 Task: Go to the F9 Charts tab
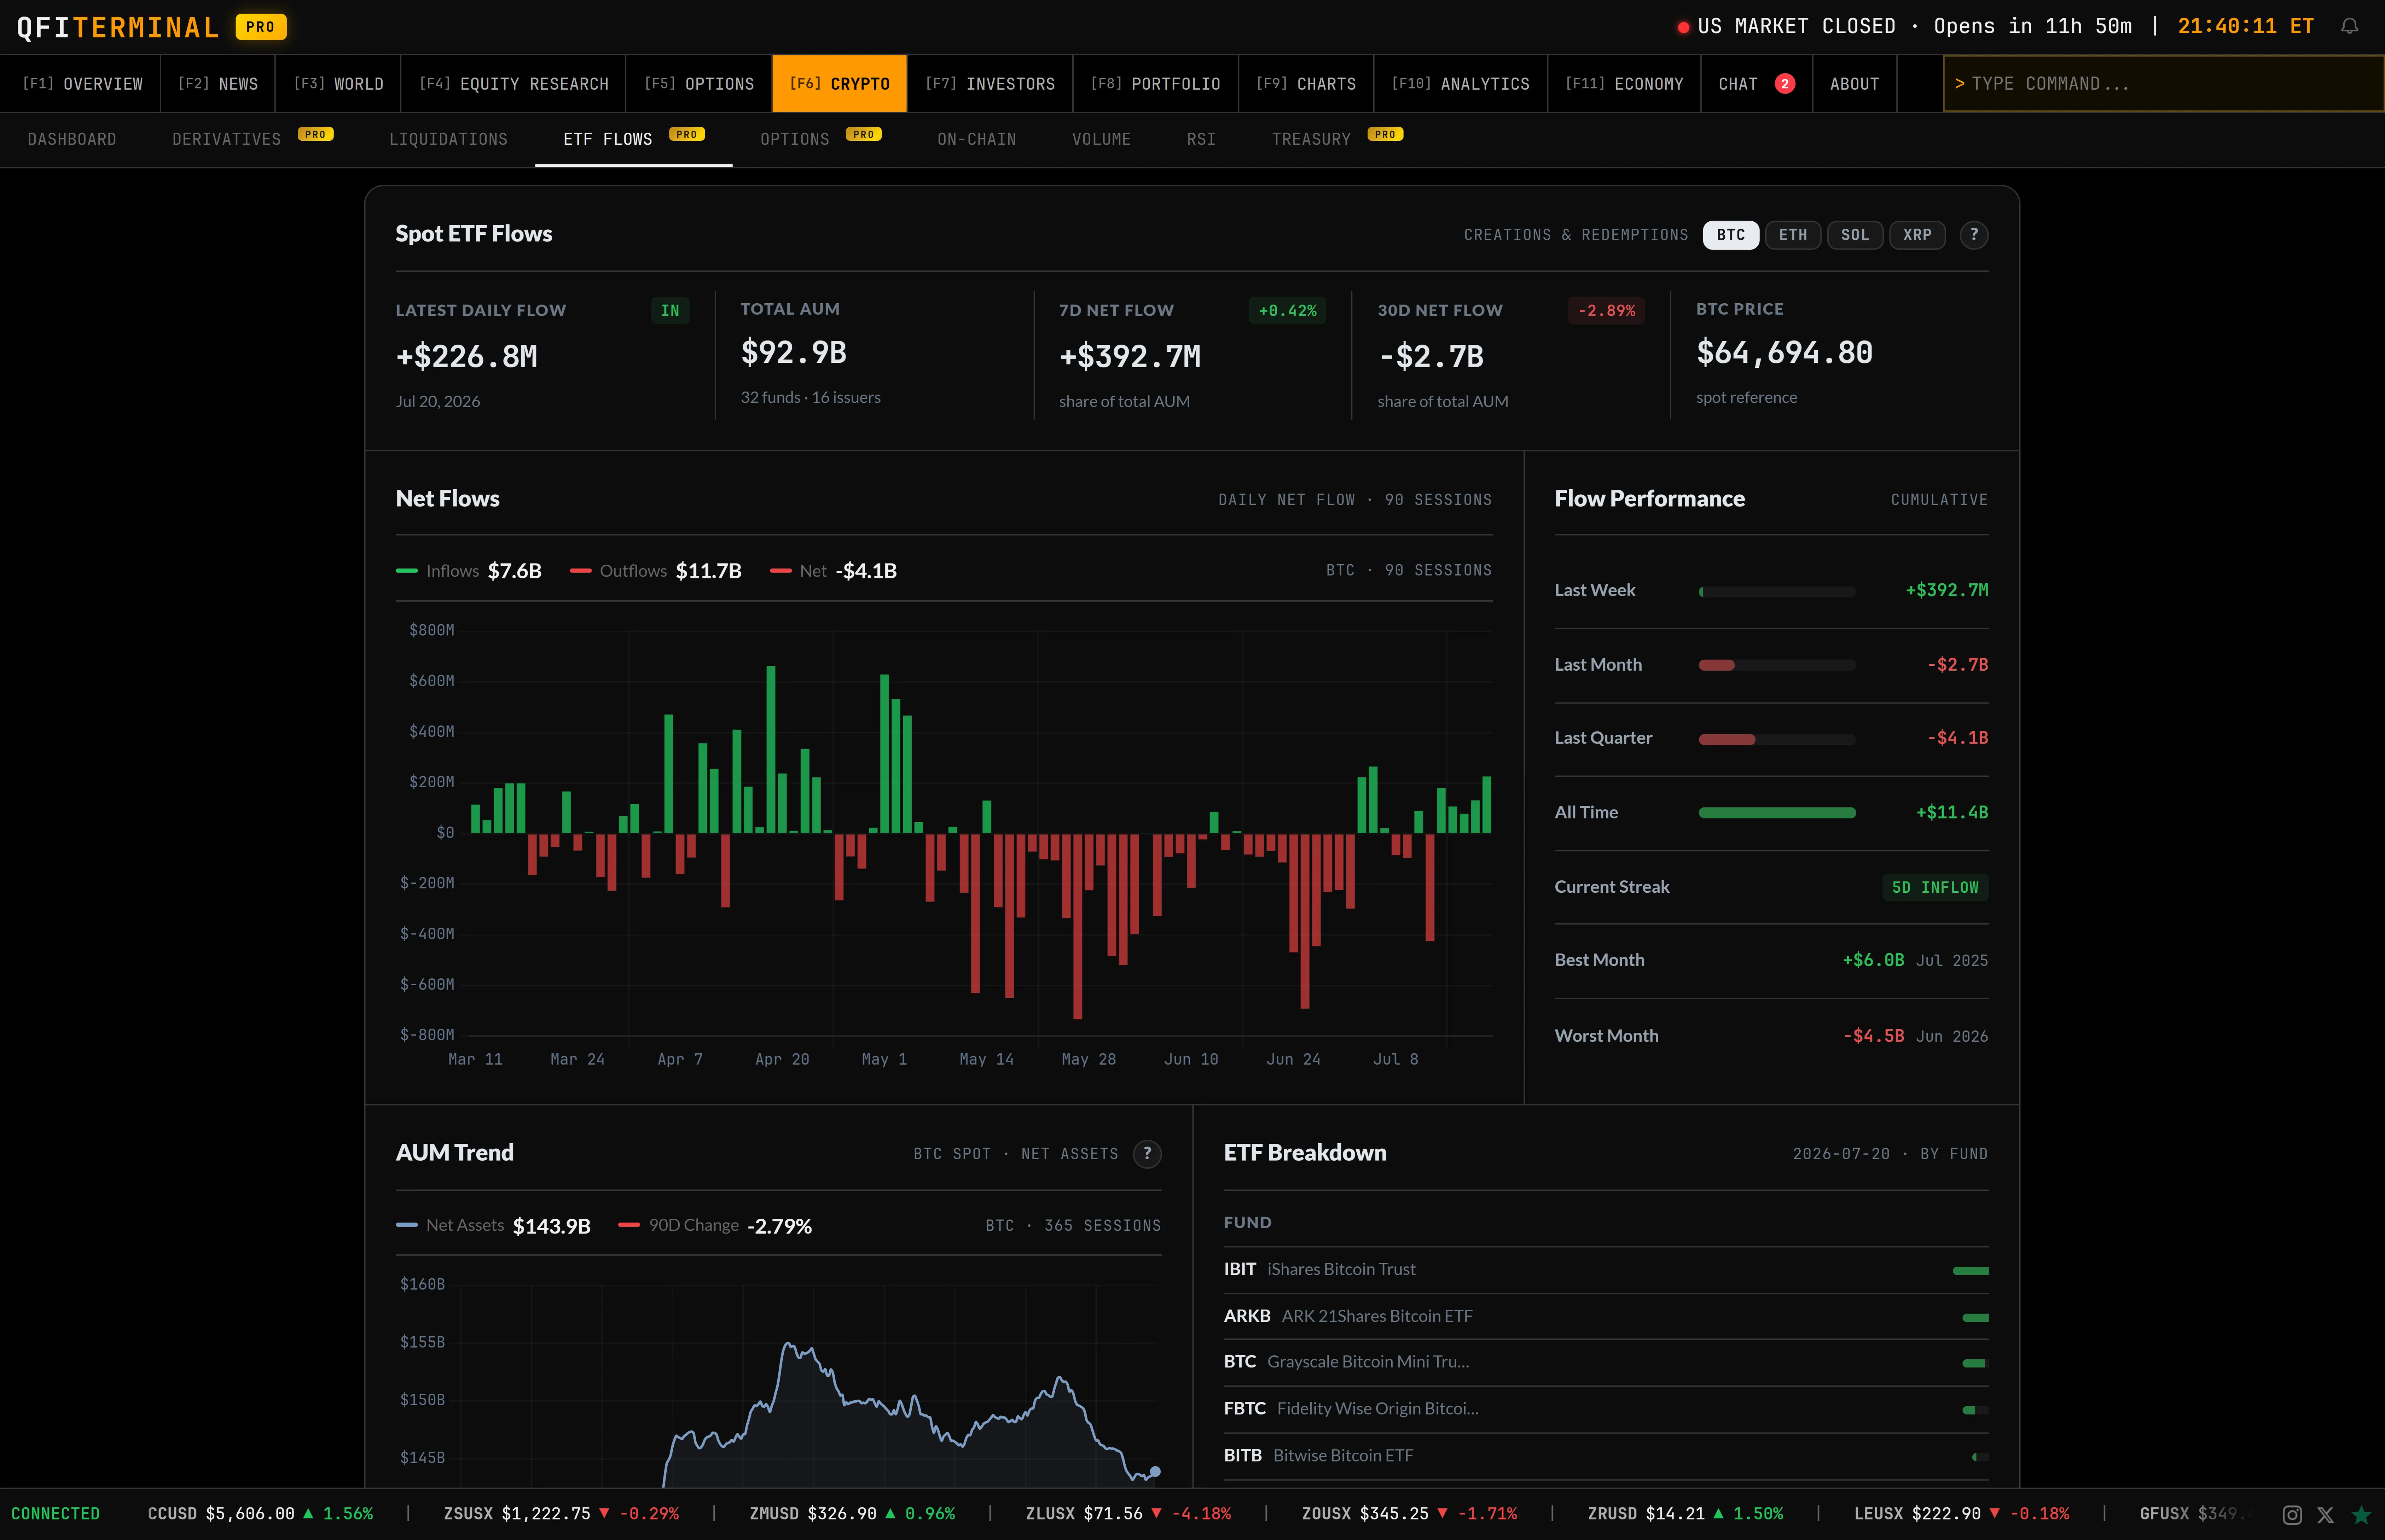click(x=1306, y=84)
